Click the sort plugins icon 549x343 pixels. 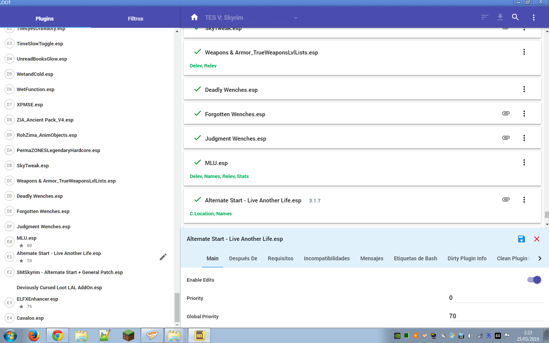(x=485, y=18)
